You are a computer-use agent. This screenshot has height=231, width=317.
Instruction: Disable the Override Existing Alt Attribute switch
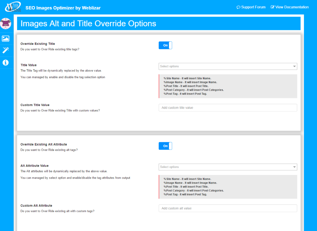(165, 146)
